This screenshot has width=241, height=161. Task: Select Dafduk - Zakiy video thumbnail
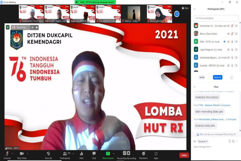(134, 14)
